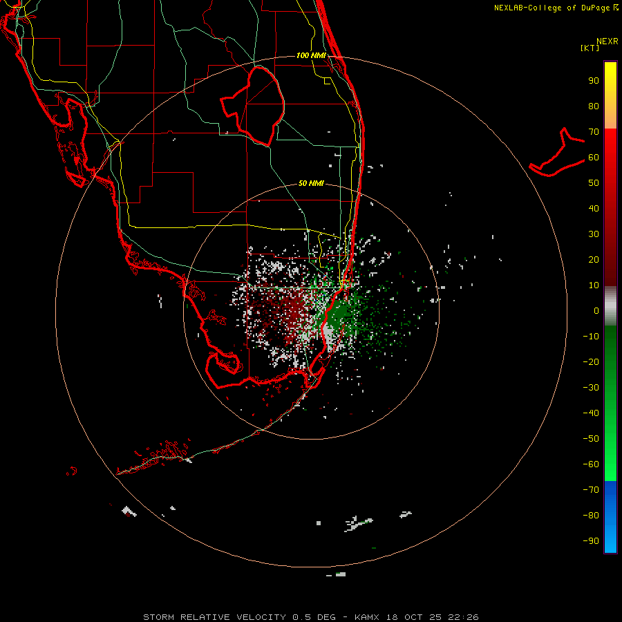Click the KT units label above colorbar
This screenshot has width=622, height=622.
point(590,48)
